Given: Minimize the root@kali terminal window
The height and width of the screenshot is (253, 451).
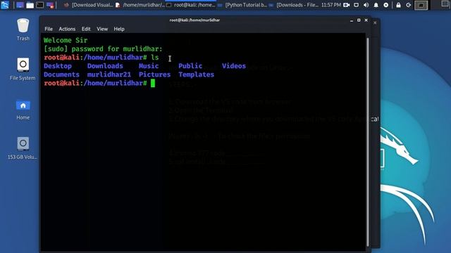Looking at the screenshot, I should [352, 20].
